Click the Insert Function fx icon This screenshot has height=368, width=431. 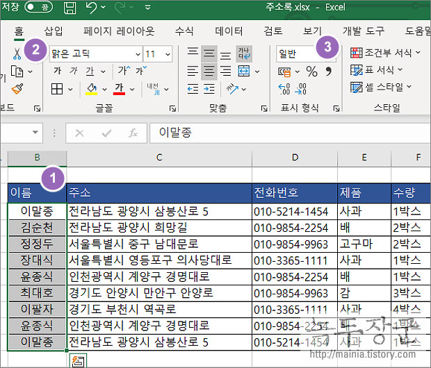(x=133, y=133)
